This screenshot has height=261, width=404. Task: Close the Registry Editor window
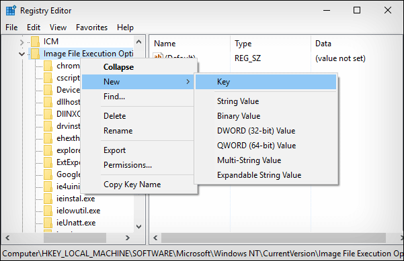(388, 11)
